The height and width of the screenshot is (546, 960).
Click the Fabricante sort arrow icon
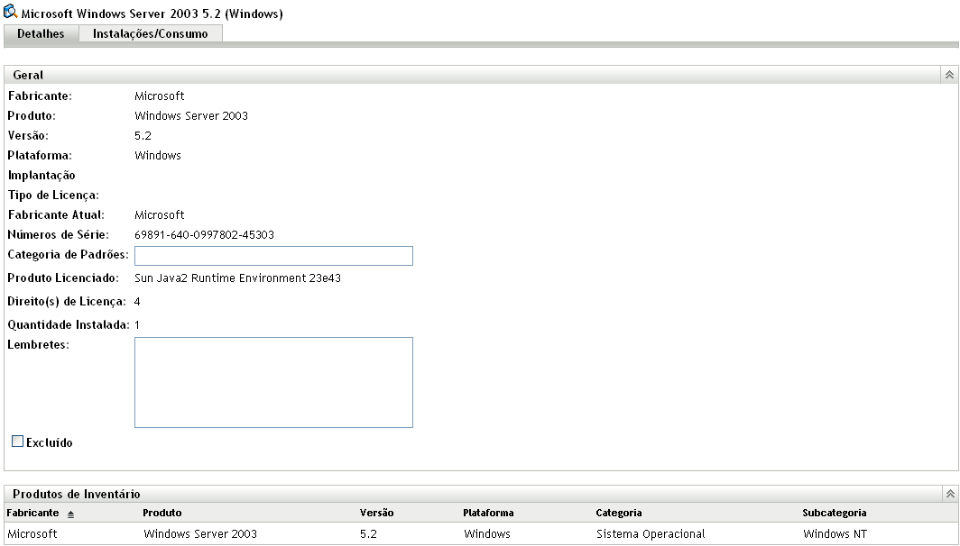coord(70,514)
